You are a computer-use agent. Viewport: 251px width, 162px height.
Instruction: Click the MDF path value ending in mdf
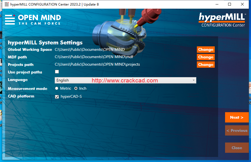point(94,57)
